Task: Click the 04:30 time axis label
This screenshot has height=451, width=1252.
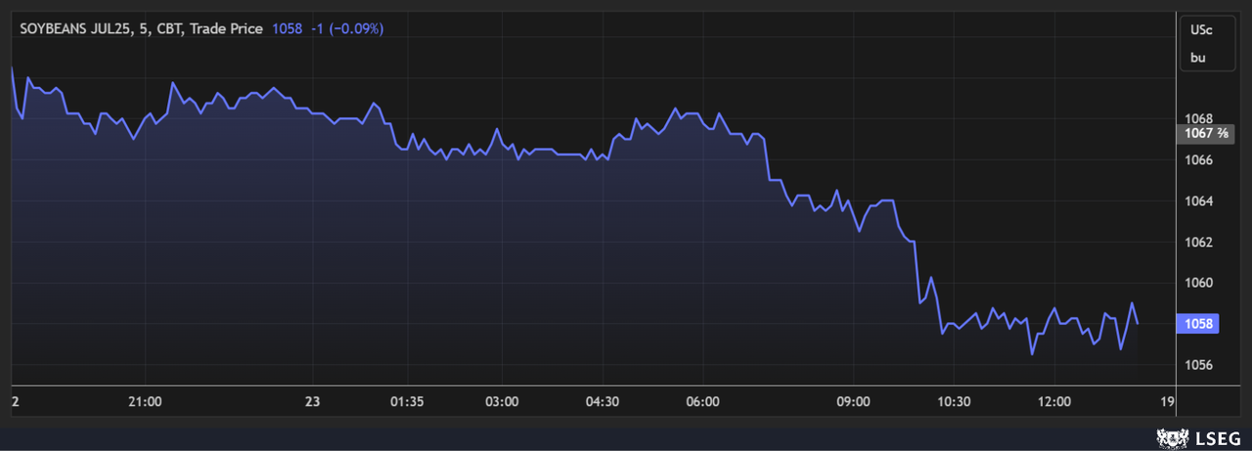Action: tap(603, 401)
